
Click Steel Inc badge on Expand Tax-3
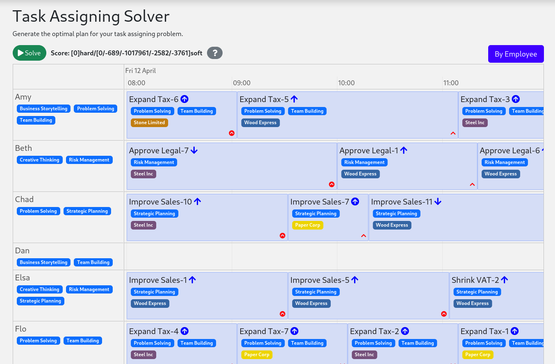tap(475, 123)
